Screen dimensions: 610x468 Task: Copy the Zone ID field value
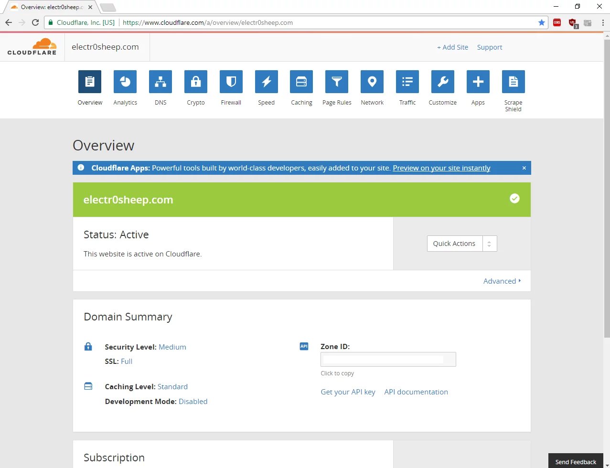point(388,359)
